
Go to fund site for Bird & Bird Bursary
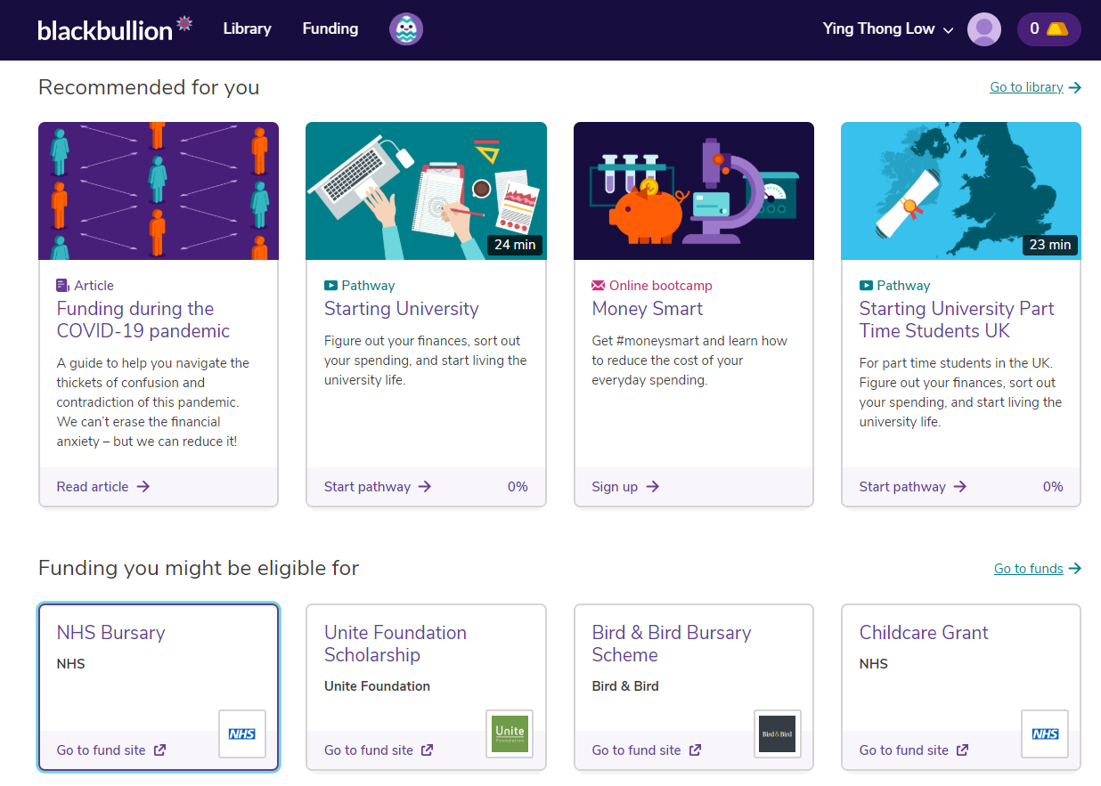coord(647,750)
